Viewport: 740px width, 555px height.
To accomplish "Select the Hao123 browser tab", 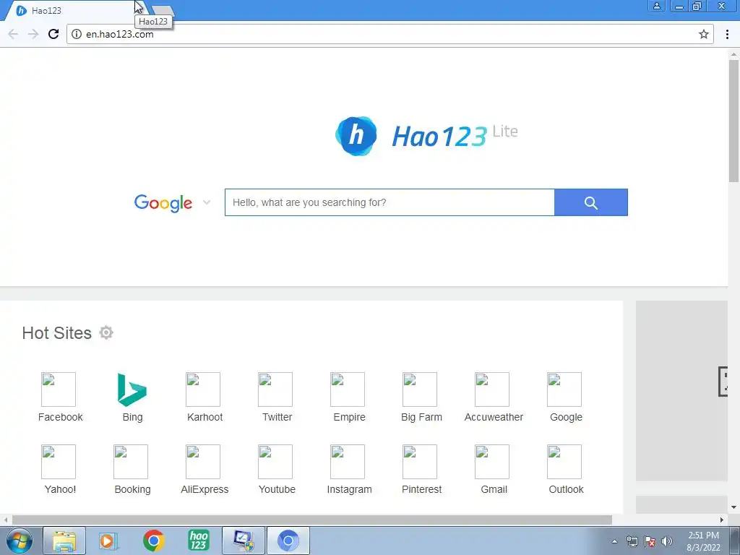I will (74, 10).
